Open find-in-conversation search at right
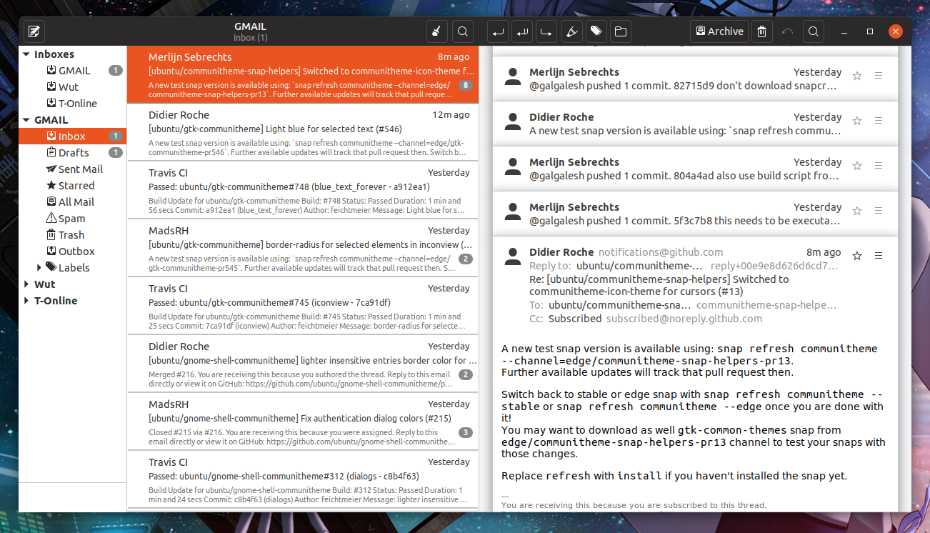 coord(813,31)
